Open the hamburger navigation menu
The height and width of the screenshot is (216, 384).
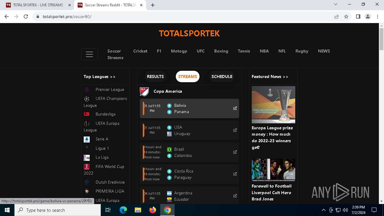pyautogui.click(x=89, y=54)
